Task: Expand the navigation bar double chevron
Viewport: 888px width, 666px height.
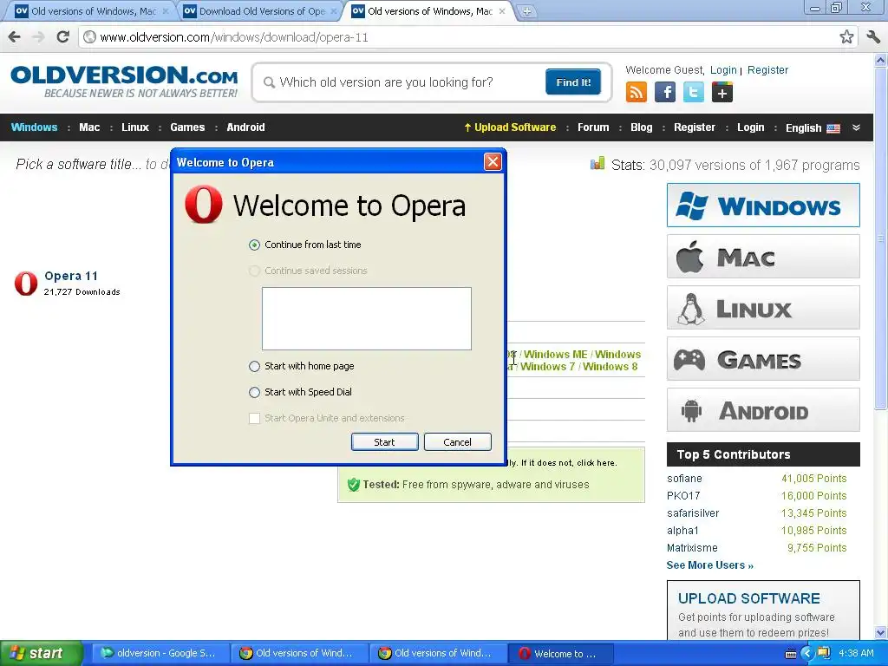Action: point(856,128)
